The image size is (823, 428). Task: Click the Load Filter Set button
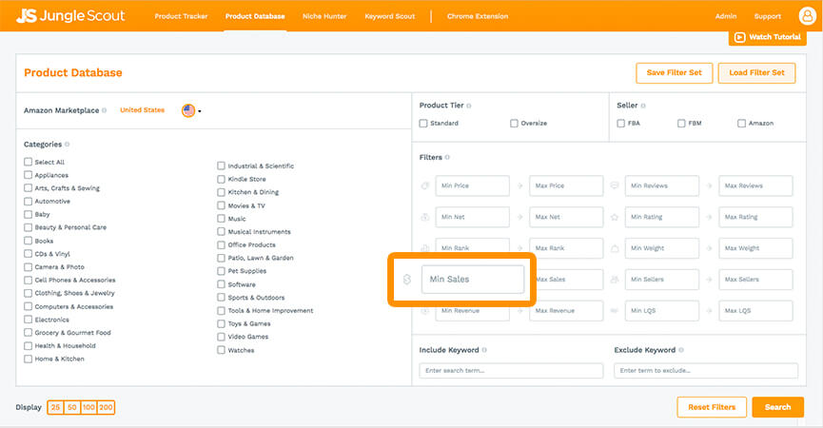click(756, 73)
